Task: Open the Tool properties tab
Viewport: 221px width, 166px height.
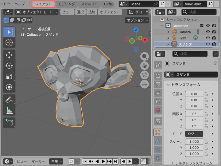Action: 158,65
